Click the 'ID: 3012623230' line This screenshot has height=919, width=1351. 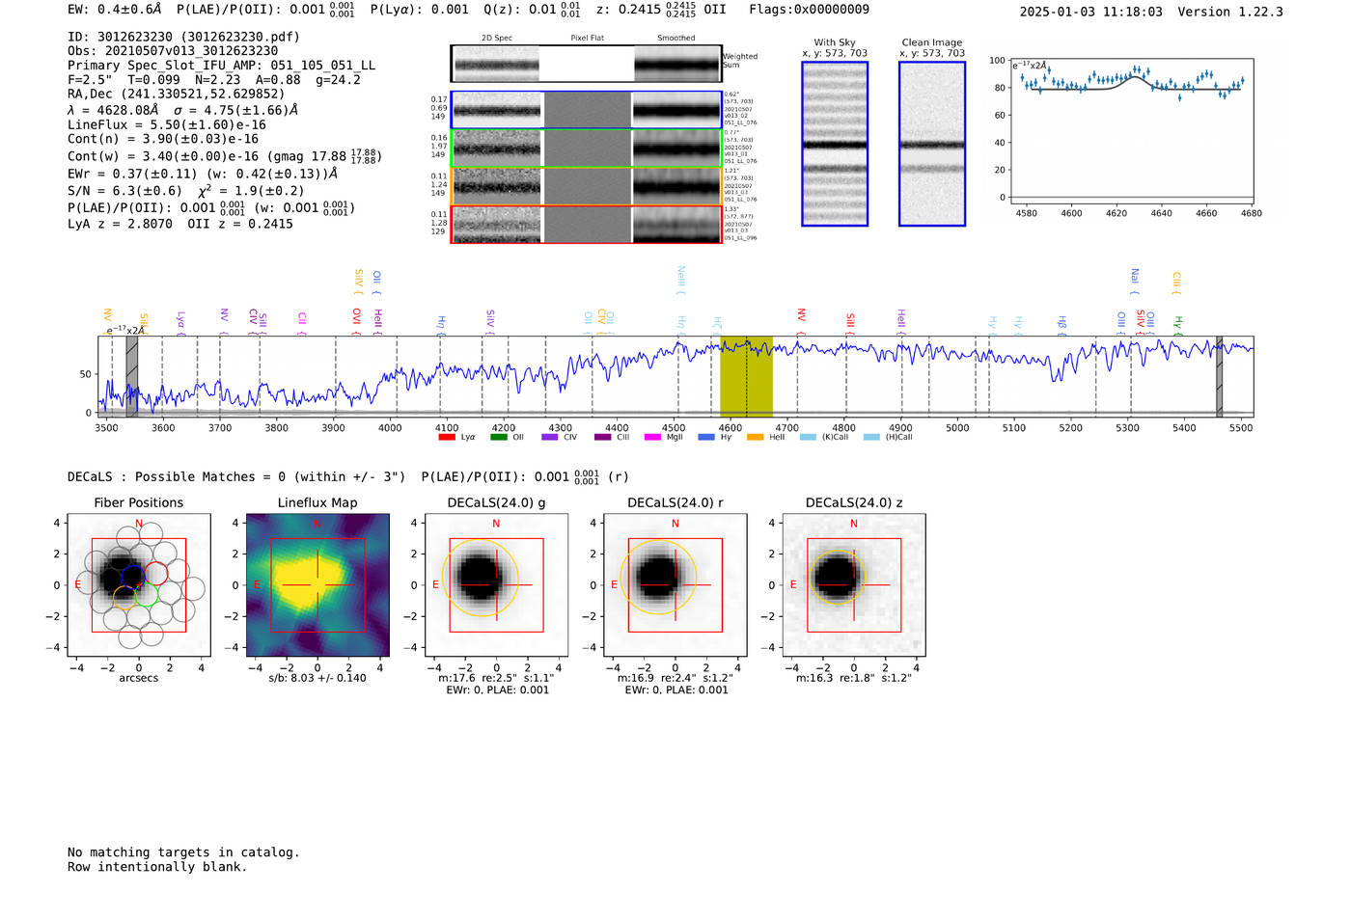point(183,37)
